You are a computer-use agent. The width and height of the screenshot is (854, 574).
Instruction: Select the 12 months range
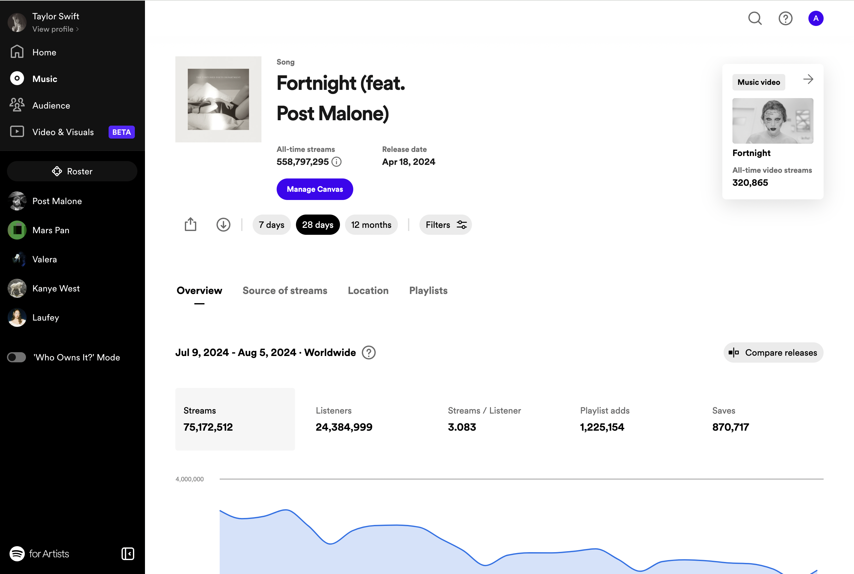(371, 224)
